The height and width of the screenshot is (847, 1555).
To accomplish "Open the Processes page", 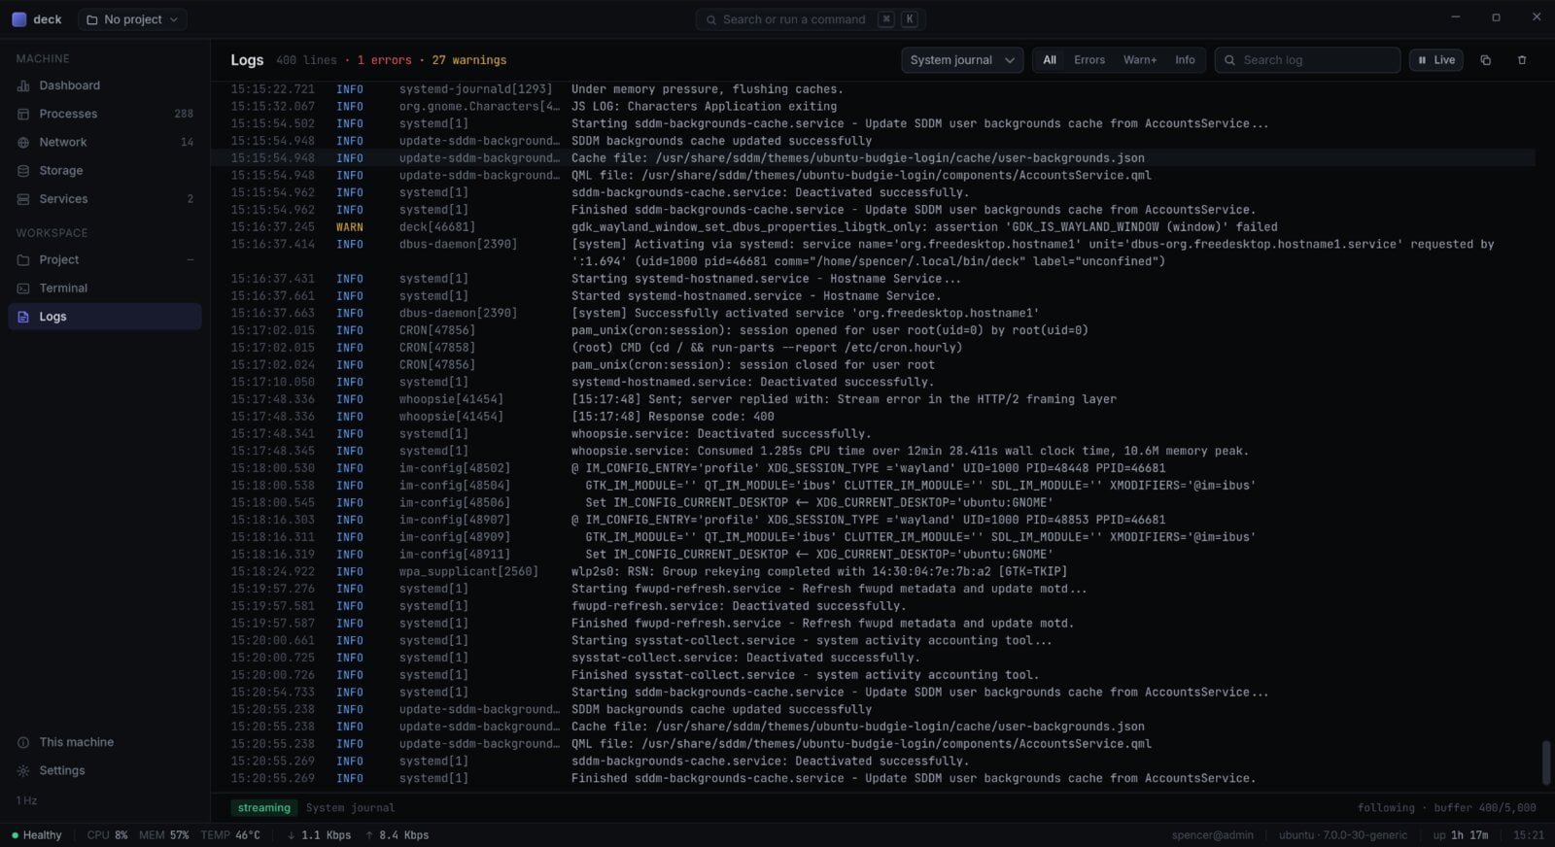I will tap(105, 114).
